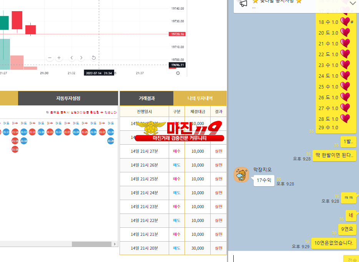Select the blue 21:20 result circle
Image resolution: width=359 pixels, height=262 pixels.
tap(41, 132)
